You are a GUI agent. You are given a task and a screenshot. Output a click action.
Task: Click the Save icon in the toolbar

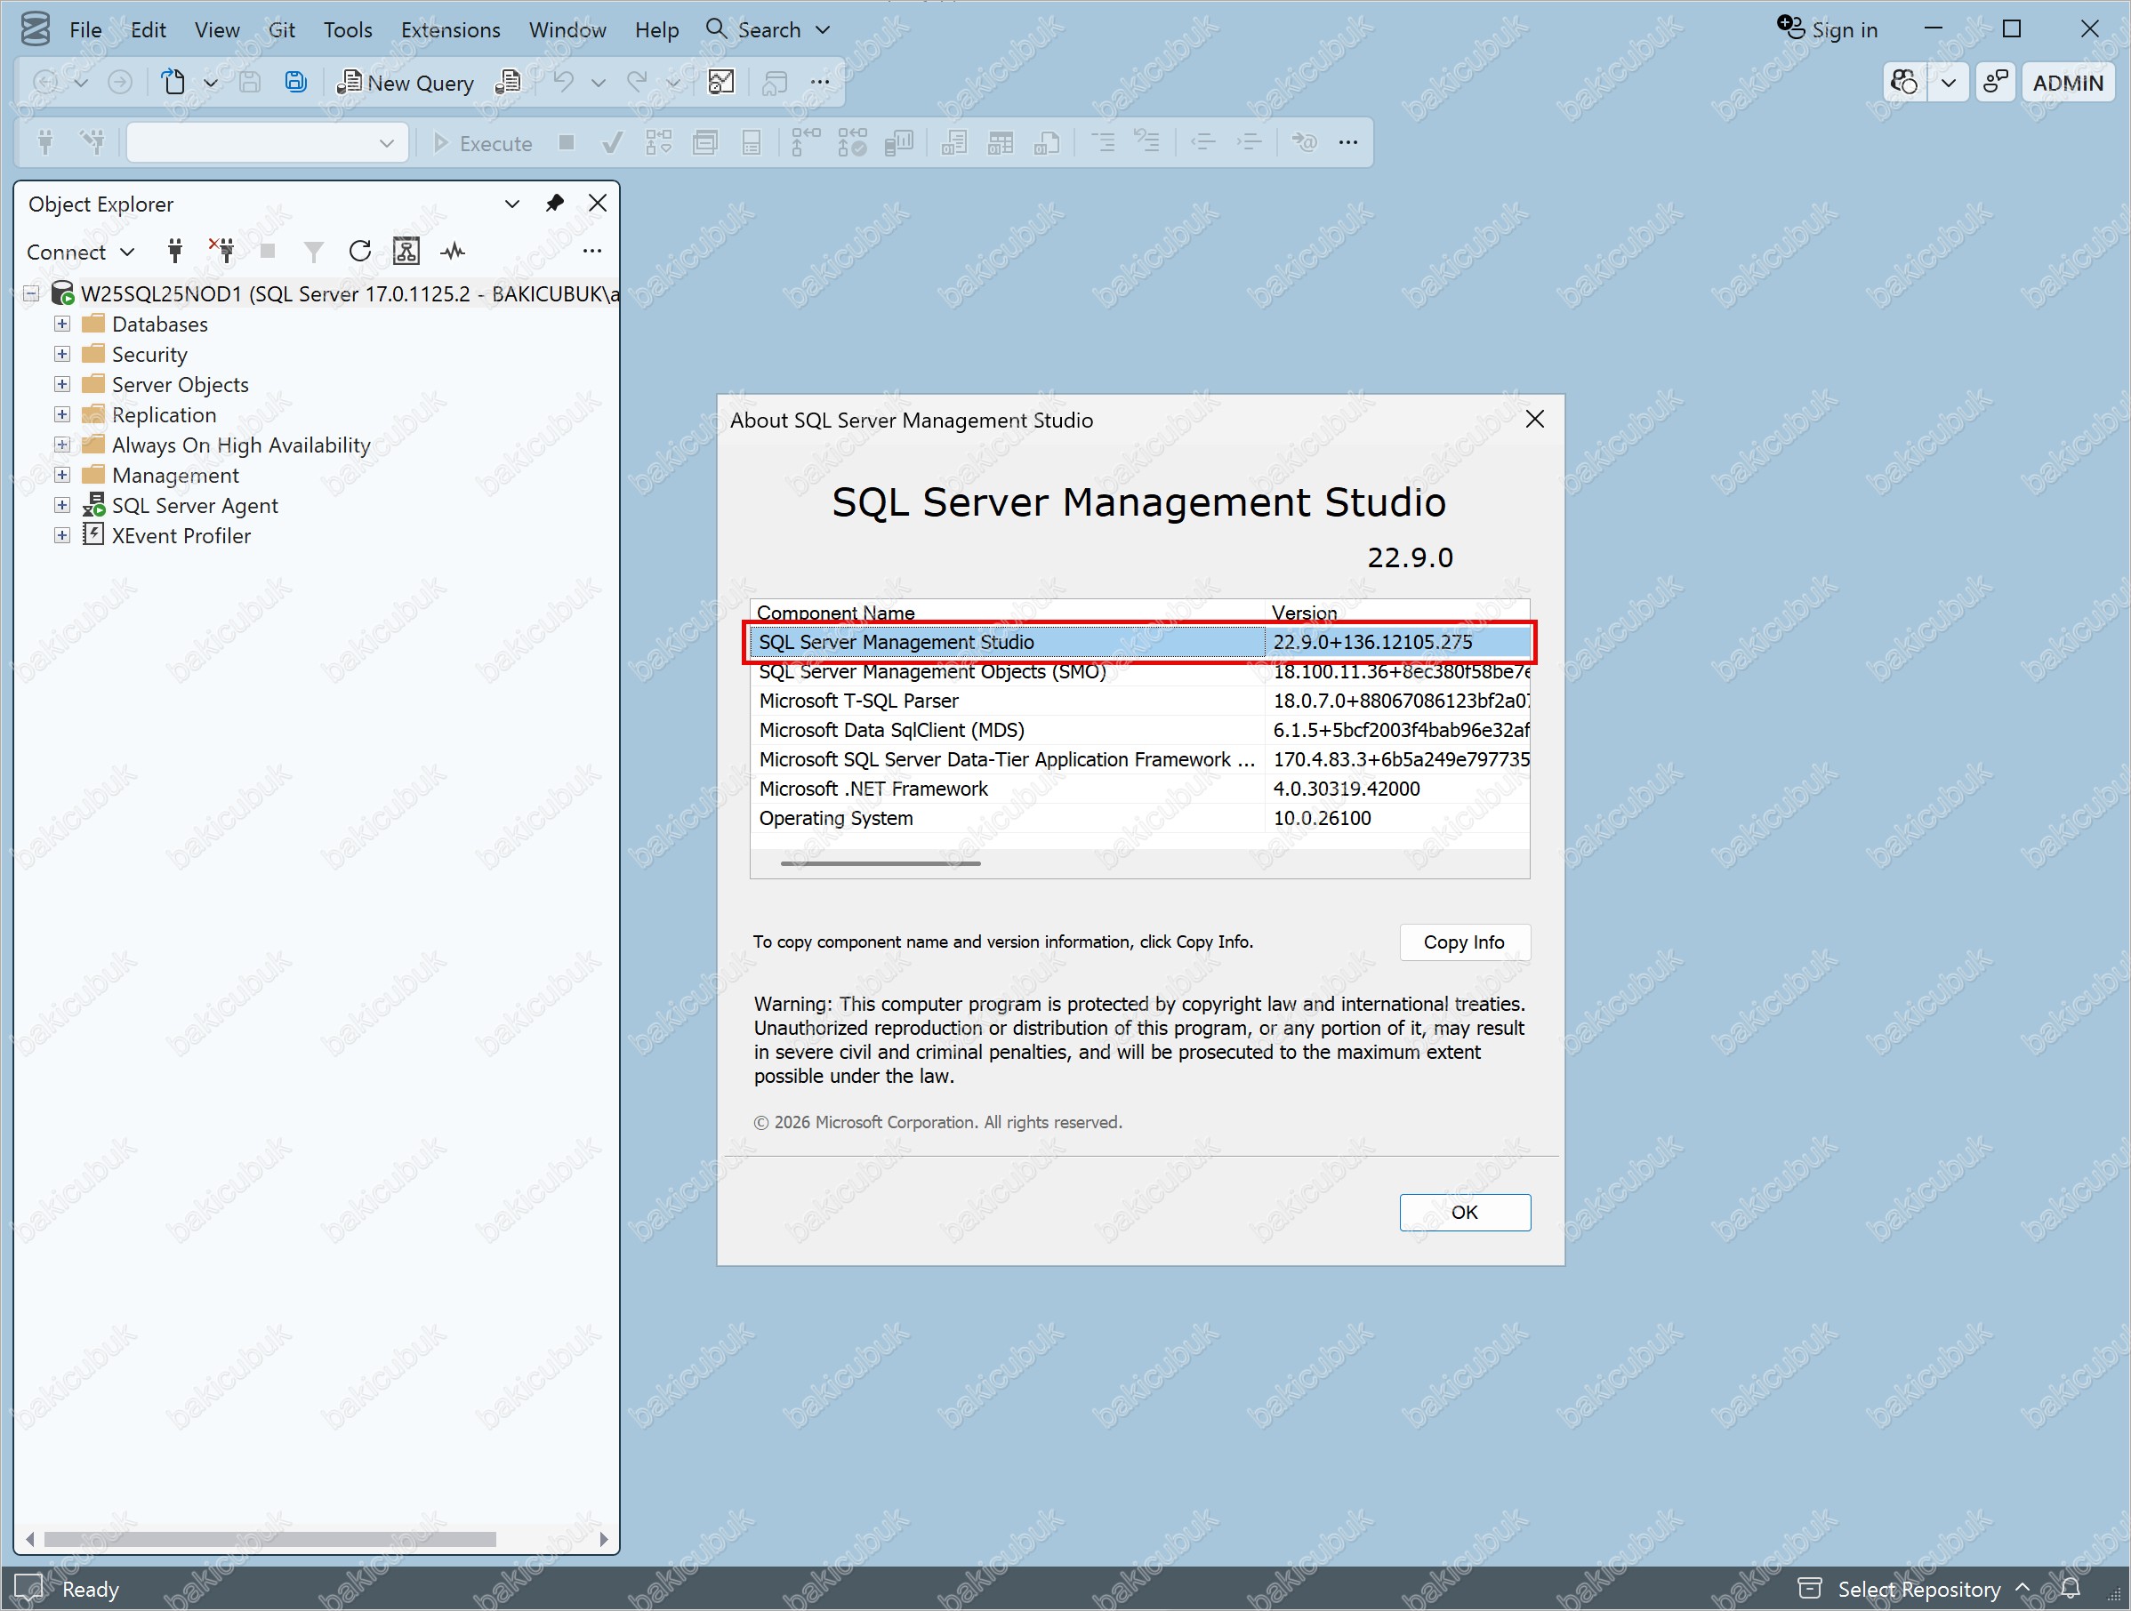(x=250, y=82)
